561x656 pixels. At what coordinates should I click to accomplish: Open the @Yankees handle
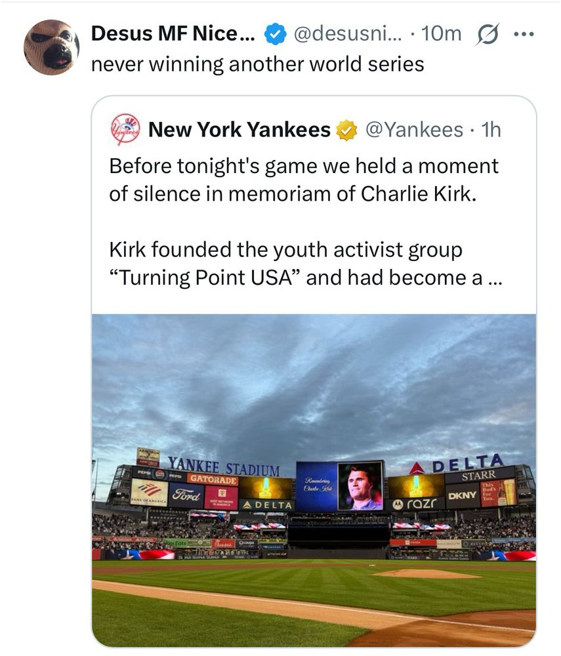coord(414,130)
